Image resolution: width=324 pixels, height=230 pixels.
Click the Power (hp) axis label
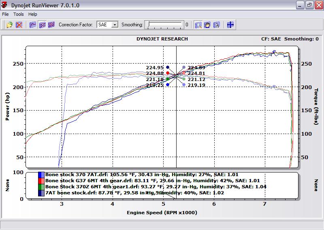7,106
